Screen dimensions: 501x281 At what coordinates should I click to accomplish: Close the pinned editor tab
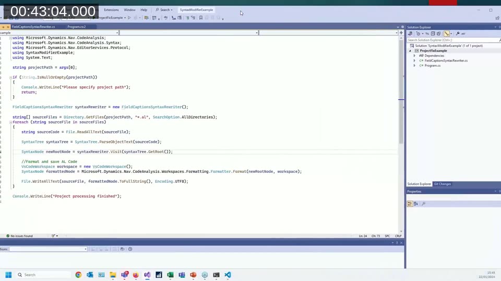(8, 27)
